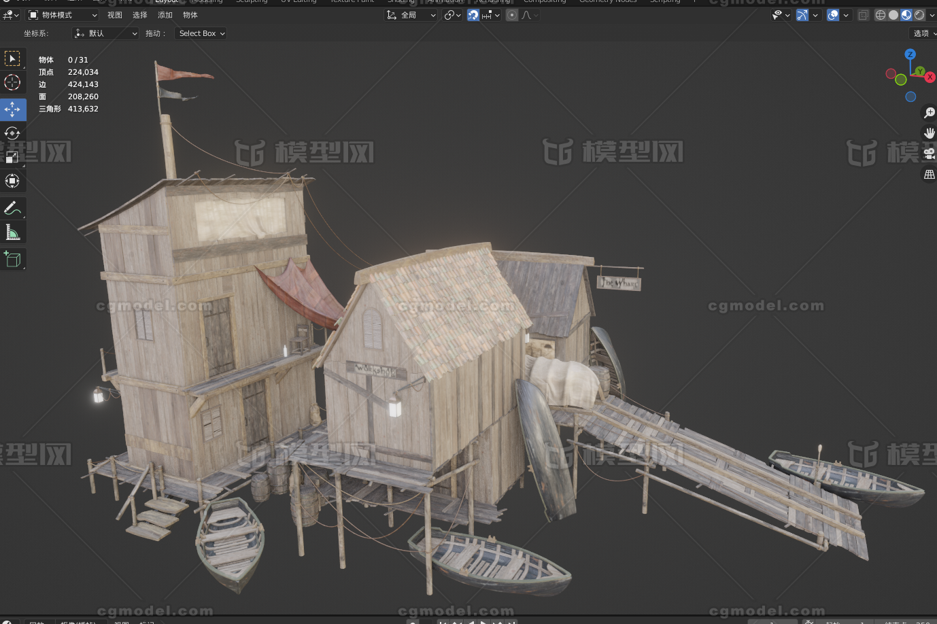The width and height of the screenshot is (937, 624).
Task: Open the Measure ruler tool
Action: (12, 232)
